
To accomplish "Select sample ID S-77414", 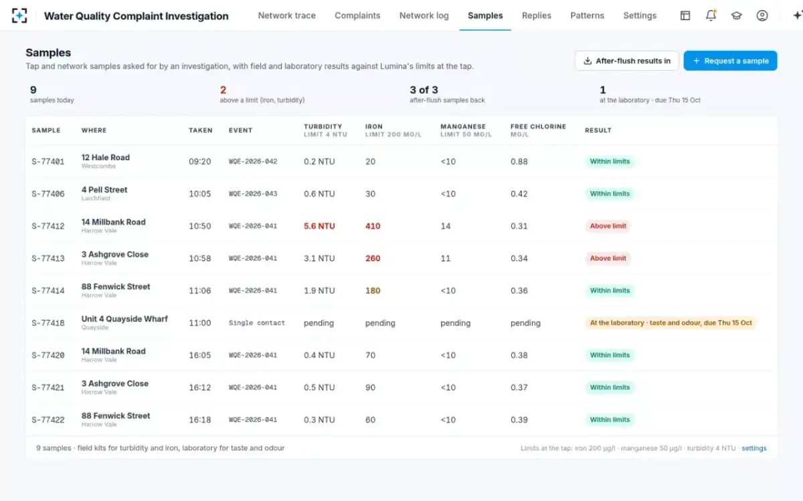I will coord(48,291).
